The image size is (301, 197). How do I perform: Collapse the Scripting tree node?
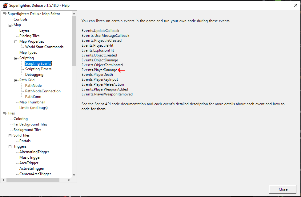[x=16, y=58]
